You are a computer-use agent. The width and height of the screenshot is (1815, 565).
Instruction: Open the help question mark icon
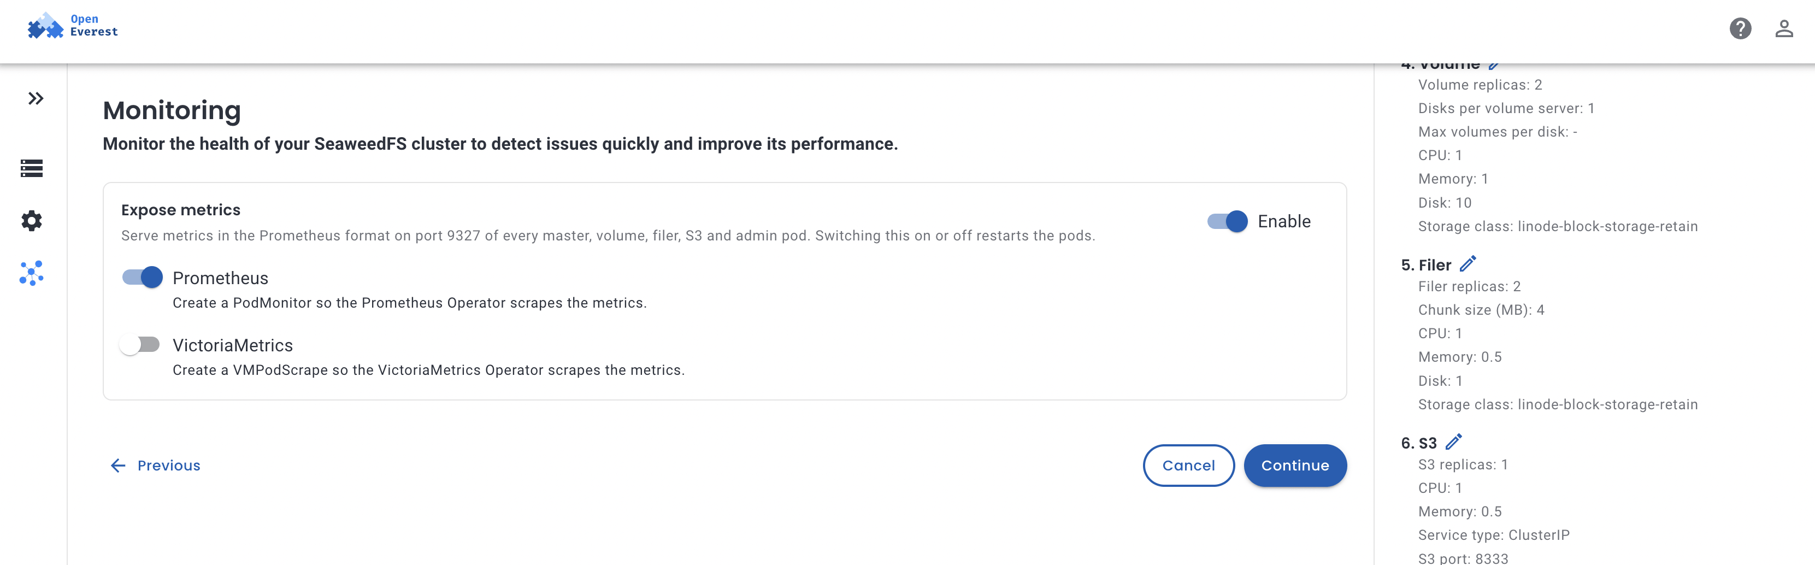(x=1740, y=29)
